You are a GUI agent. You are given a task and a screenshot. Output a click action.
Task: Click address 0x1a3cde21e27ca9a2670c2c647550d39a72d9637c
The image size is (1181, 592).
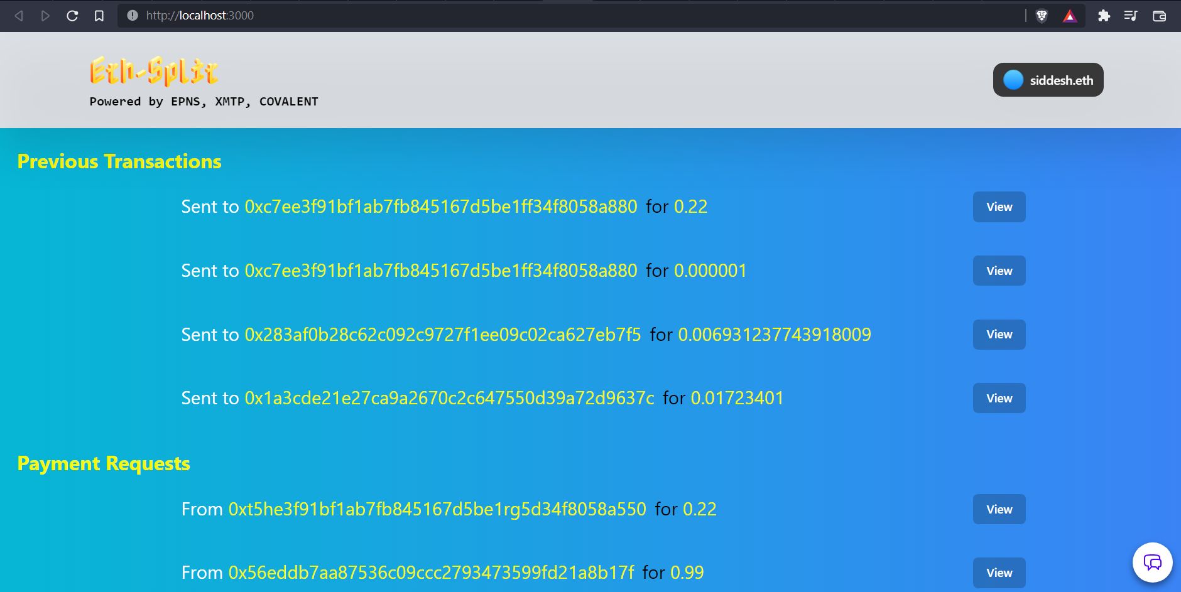coord(449,398)
